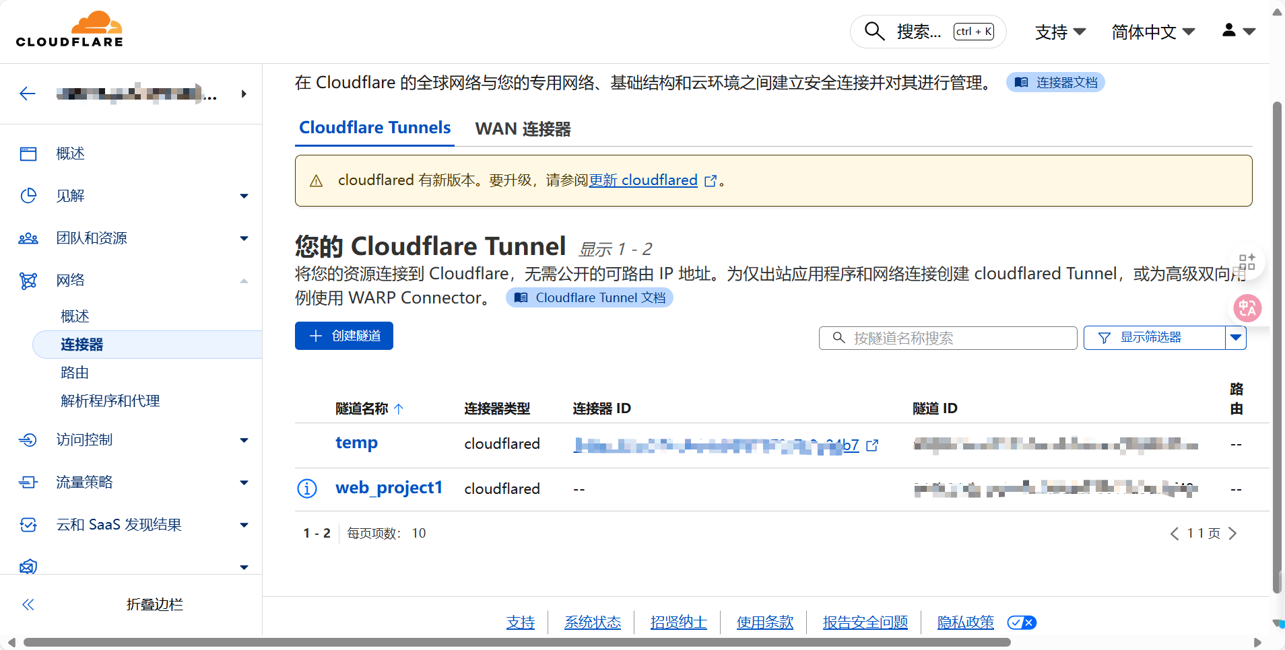Open the 招贤纳士 footer link

point(678,622)
